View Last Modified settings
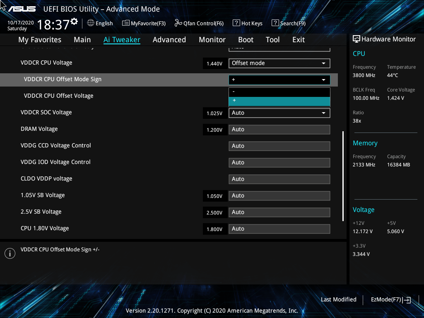Screen dimensions: 424x318 click(x=339, y=300)
